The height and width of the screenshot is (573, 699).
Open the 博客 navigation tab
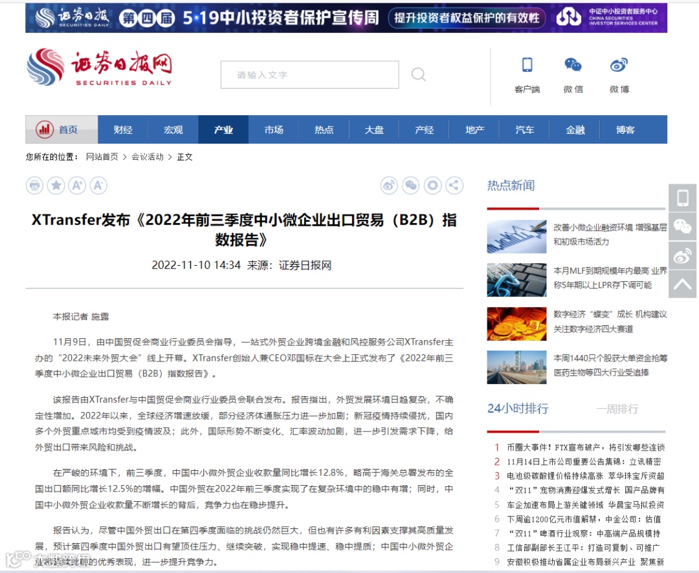[625, 129]
